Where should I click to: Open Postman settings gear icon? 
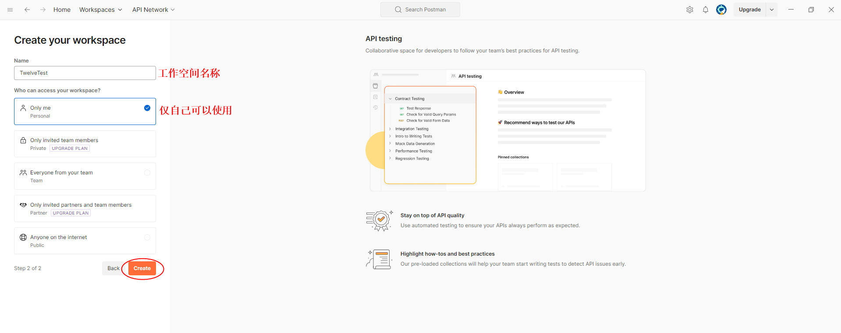tap(690, 10)
